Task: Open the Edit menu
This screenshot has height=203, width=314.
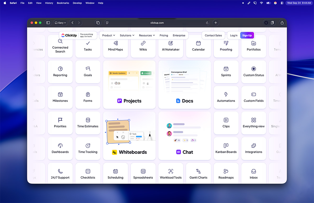Action: pyautogui.click(x=30, y=3)
